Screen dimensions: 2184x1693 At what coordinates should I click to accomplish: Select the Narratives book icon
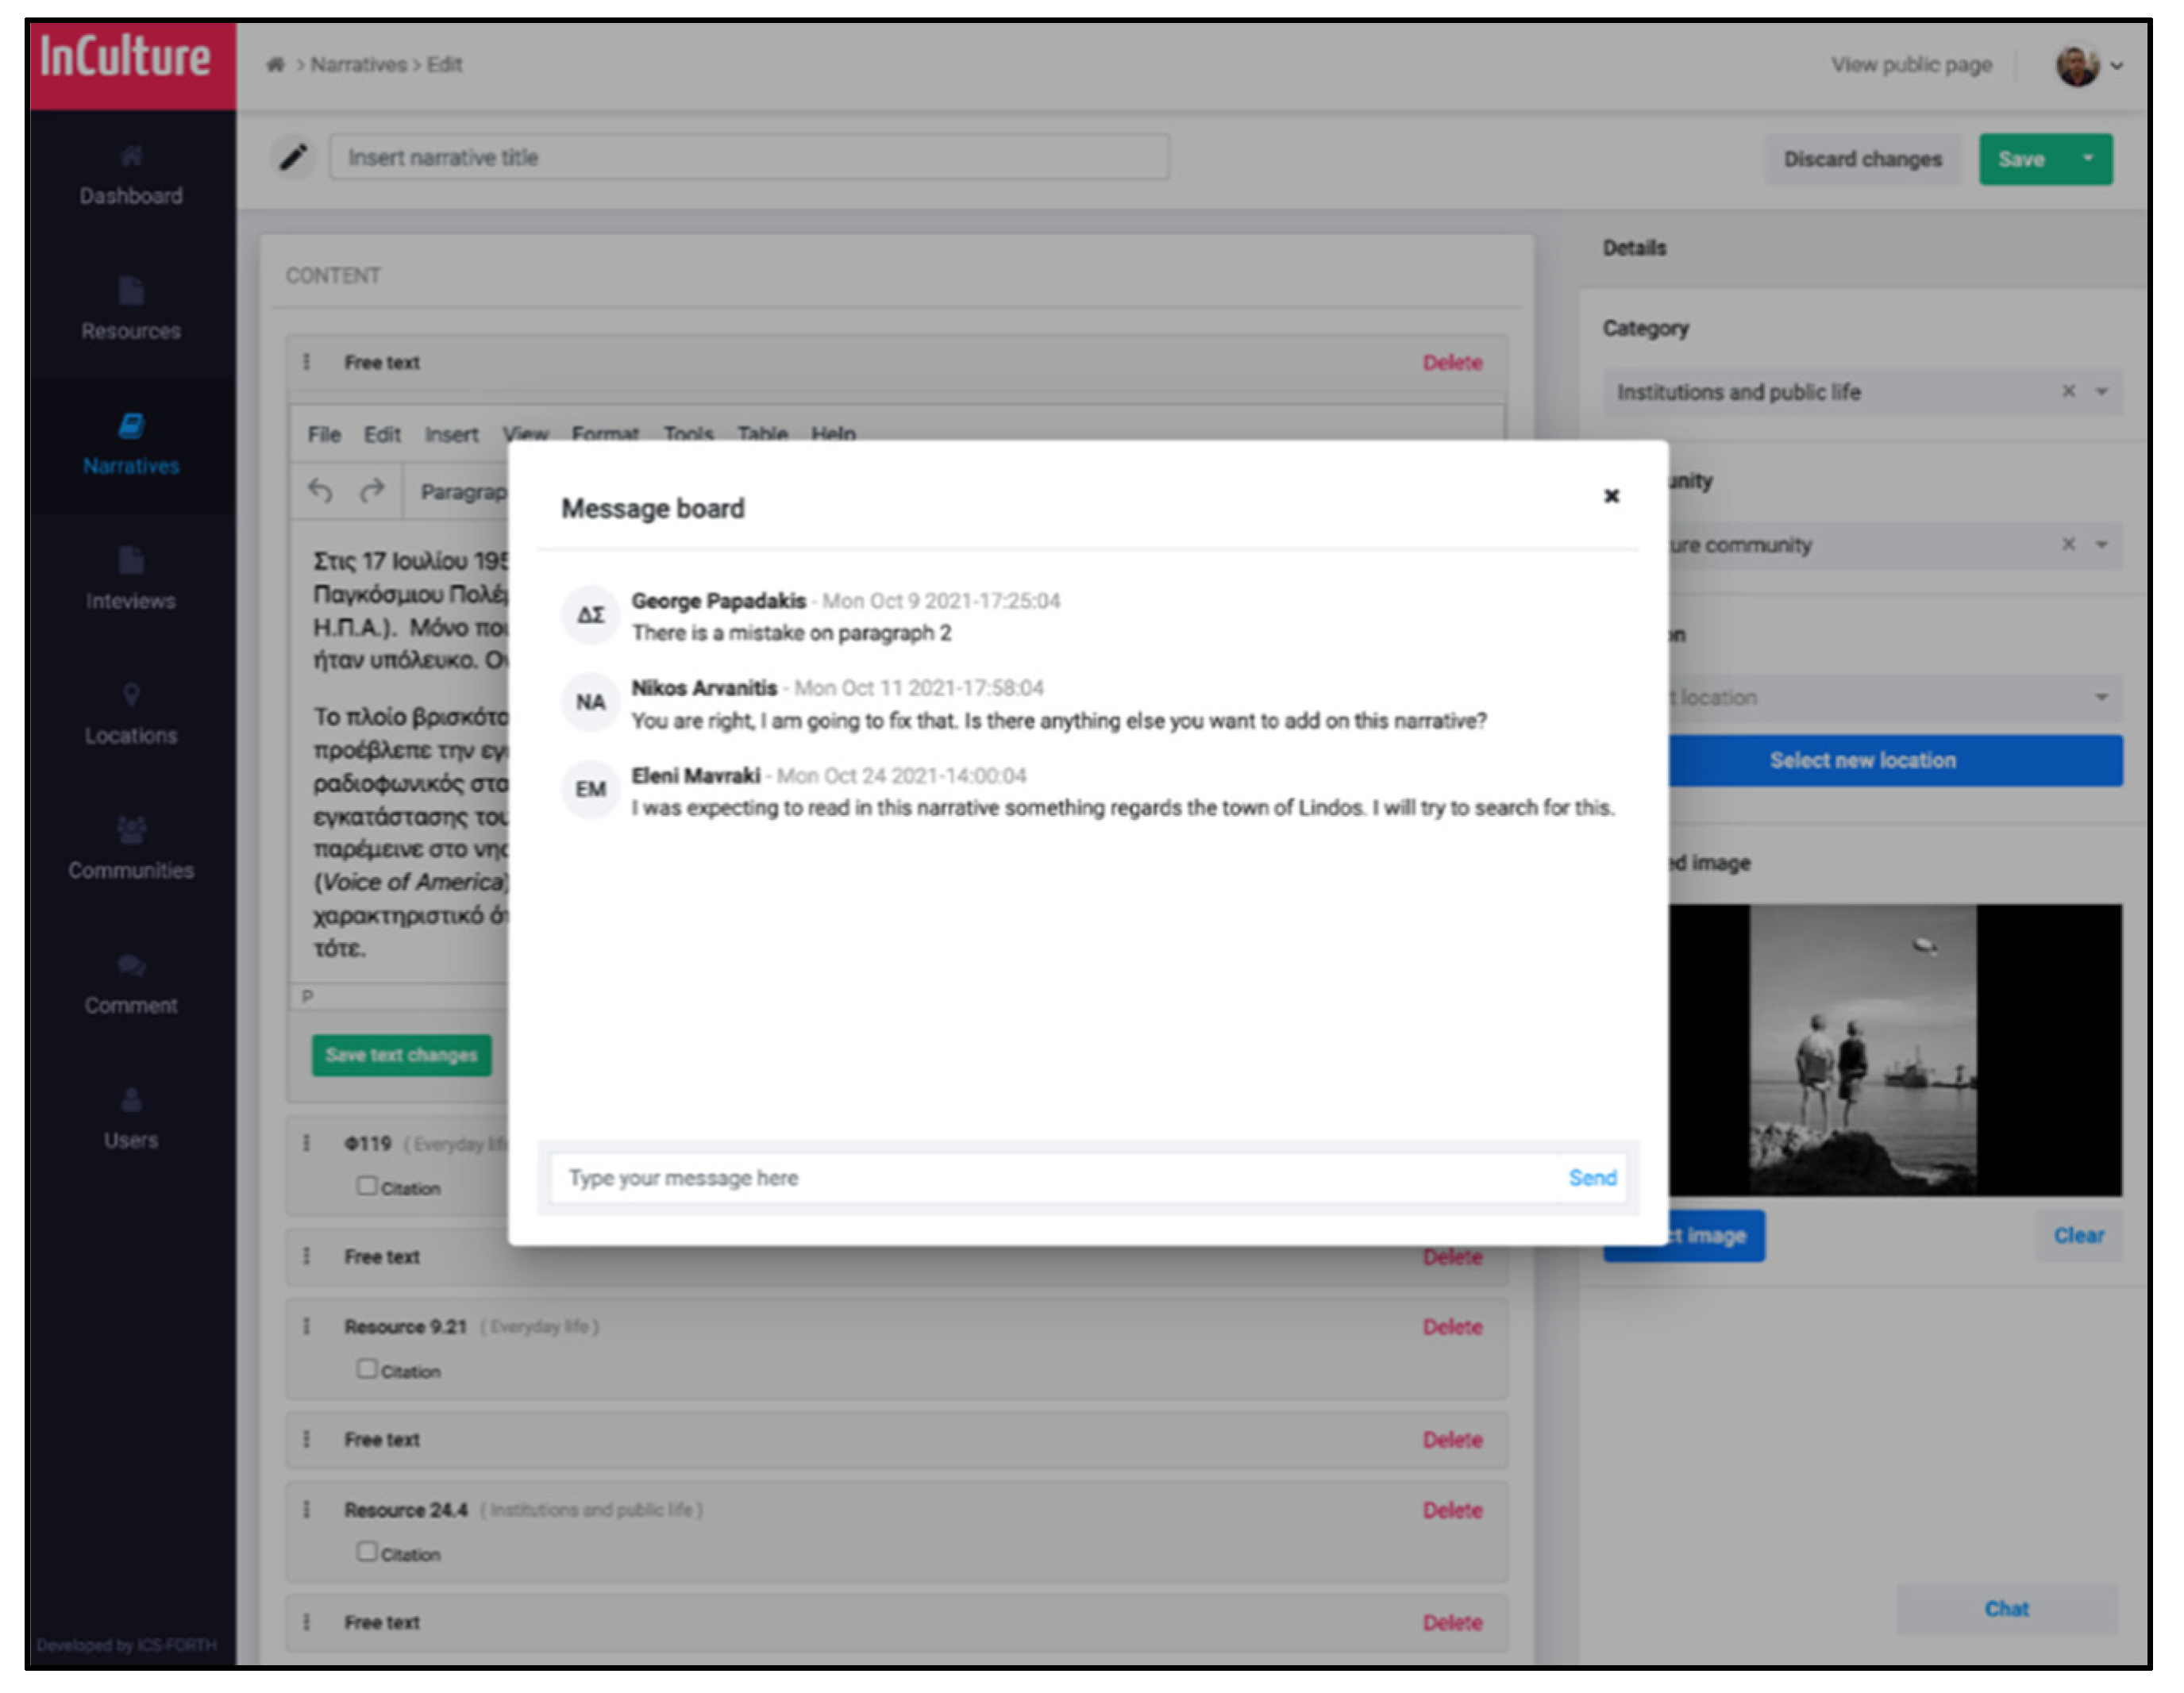point(131,426)
